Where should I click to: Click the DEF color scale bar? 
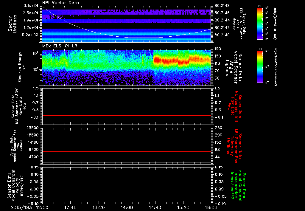coord(260,67)
